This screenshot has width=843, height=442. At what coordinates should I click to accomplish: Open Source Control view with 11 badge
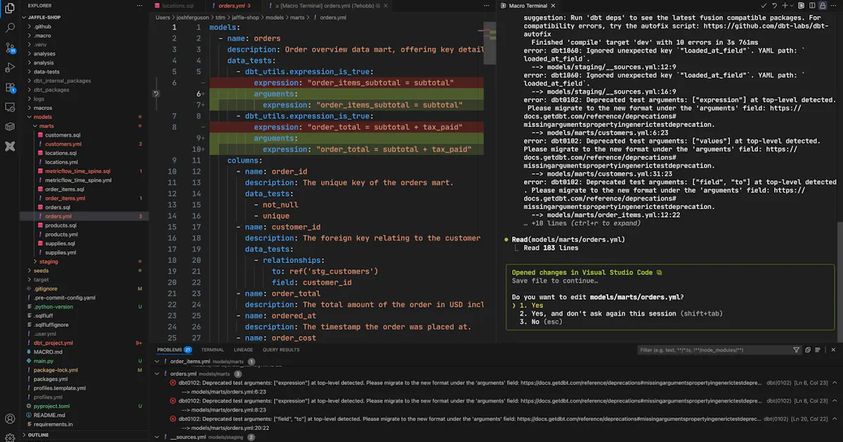point(10,48)
